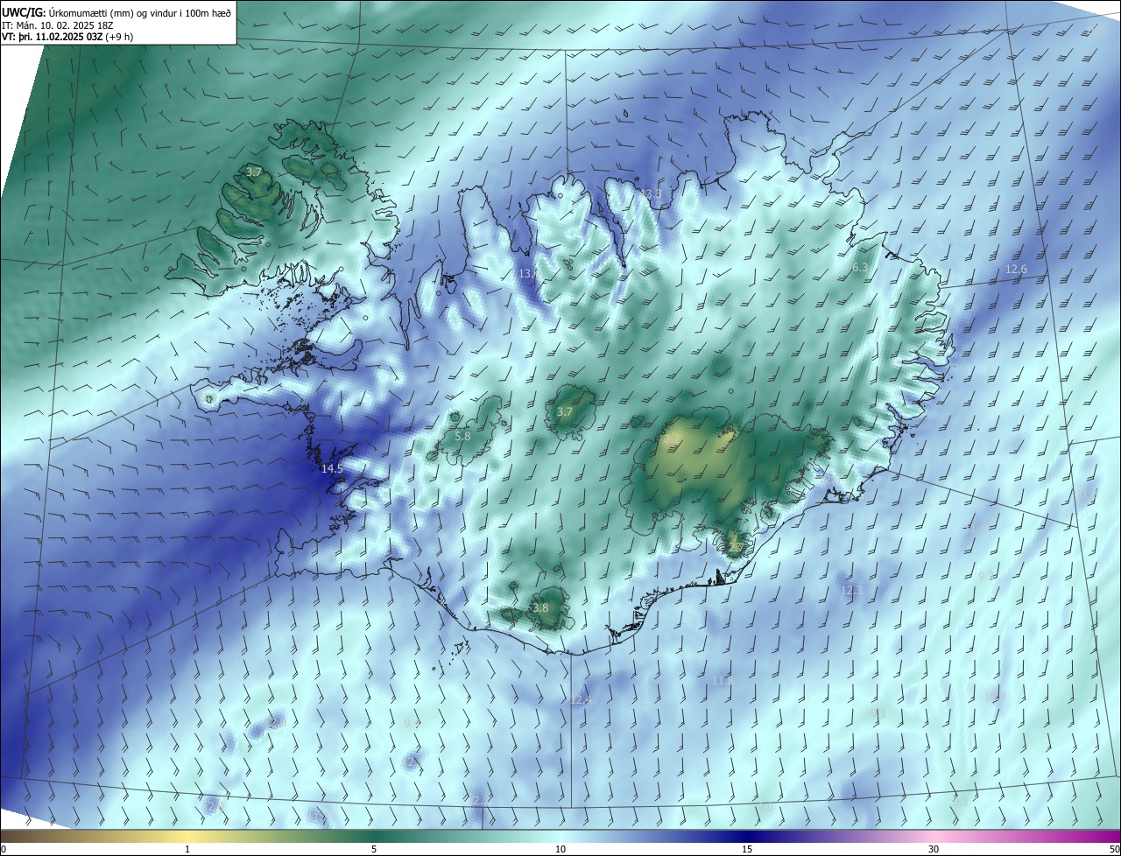Image resolution: width=1121 pixels, height=856 pixels.
Task: Click the 5.8 value label on the map
Action: click(x=463, y=436)
